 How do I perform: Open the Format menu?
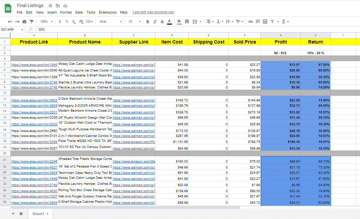pyautogui.click(x=66, y=12)
